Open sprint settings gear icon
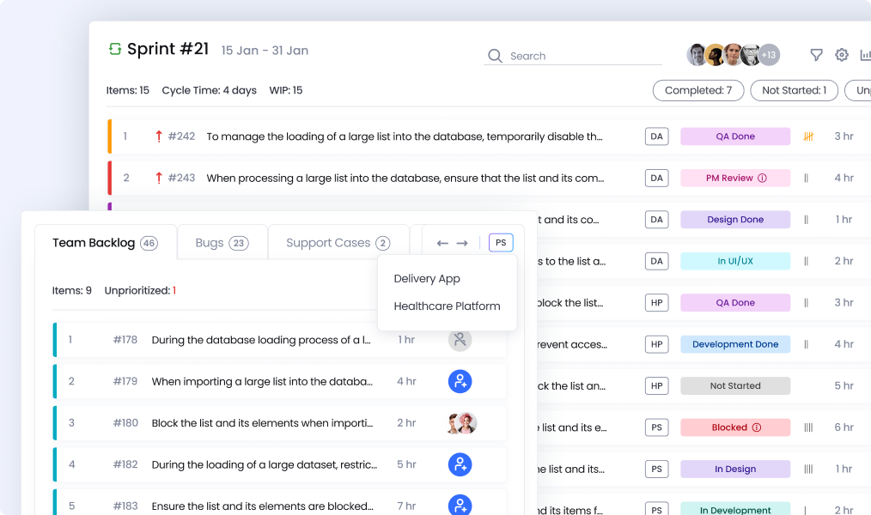The width and height of the screenshot is (871, 515). pyautogui.click(x=842, y=55)
